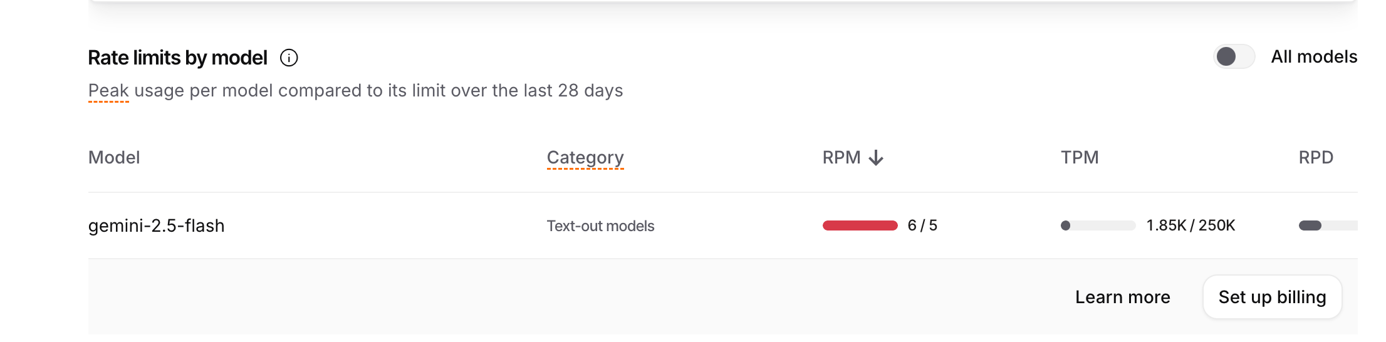Click the underlined word Peak
The height and width of the screenshot is (342, 1386).
(x=108, y=91)
